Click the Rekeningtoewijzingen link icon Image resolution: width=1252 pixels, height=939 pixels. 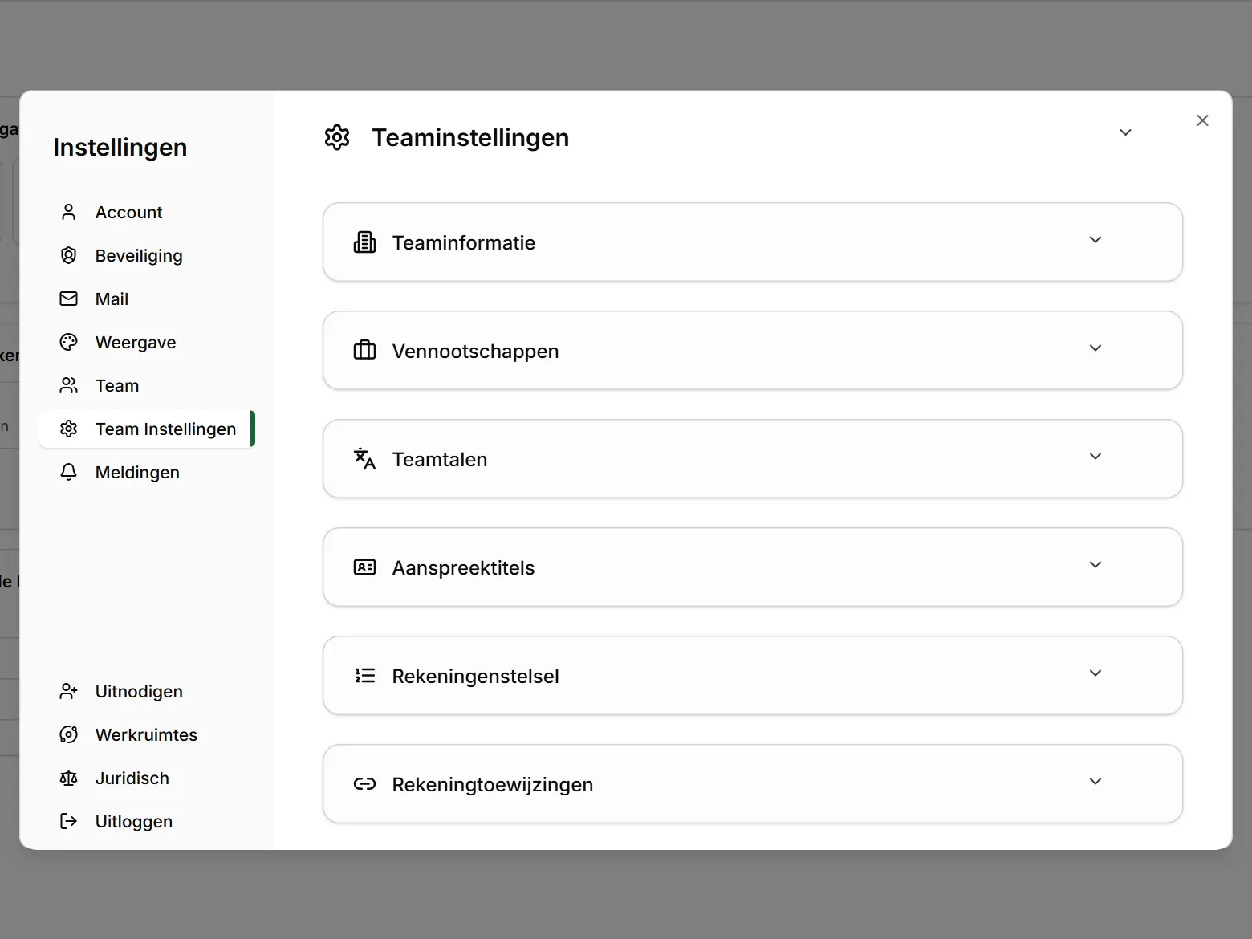[365, 784]
